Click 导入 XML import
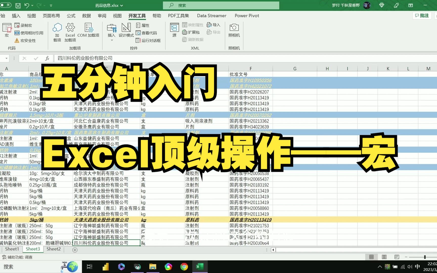The image size is (437, 273). click(x=213, y=25)
